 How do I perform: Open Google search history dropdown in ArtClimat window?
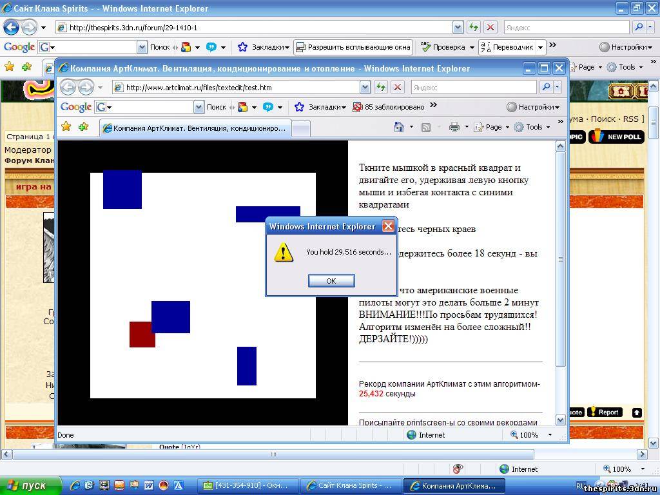pyautogui.click(x=199, y=108)
